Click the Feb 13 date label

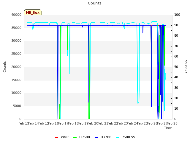(x=23, y=124)
